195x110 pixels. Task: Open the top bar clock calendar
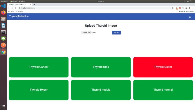coord(101,1)
